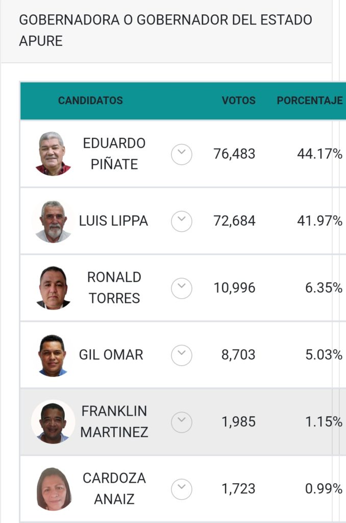This screenshot has width=346, height=523.
Task: Click Franklin Martinez's portrait photo
Action: coord(53,422)
